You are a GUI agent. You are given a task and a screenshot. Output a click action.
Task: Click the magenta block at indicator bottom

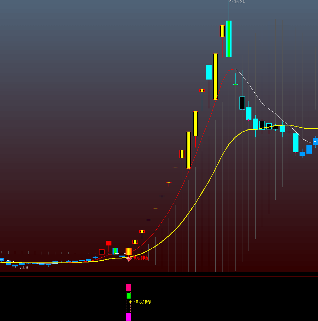click(x=128, y=317)
